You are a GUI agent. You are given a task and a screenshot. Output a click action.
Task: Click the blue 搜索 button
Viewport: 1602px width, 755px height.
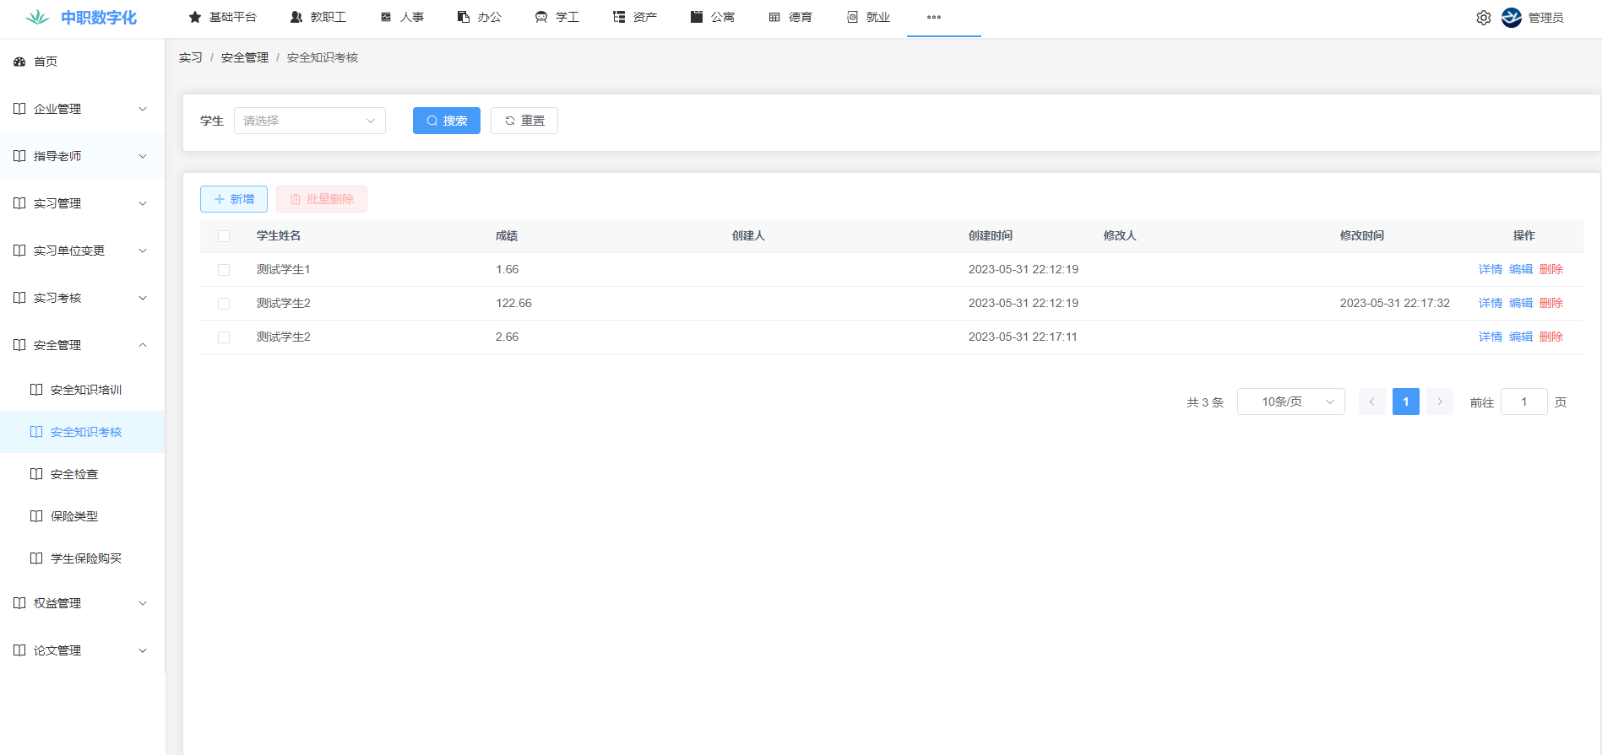pos(446,121)
